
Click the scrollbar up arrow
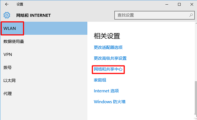tap(196, 23)
